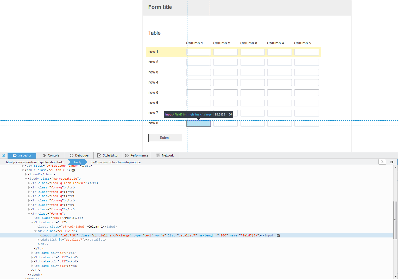Expand the thead node
This screenshot has height=279, width=398.
click(26, 174)
